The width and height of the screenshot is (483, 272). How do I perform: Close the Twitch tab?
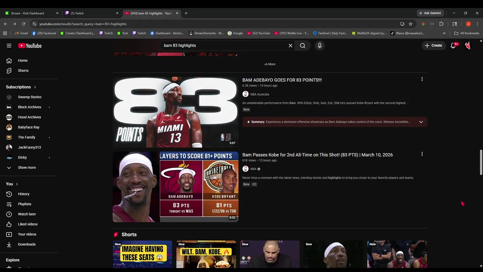pos(117,13)
